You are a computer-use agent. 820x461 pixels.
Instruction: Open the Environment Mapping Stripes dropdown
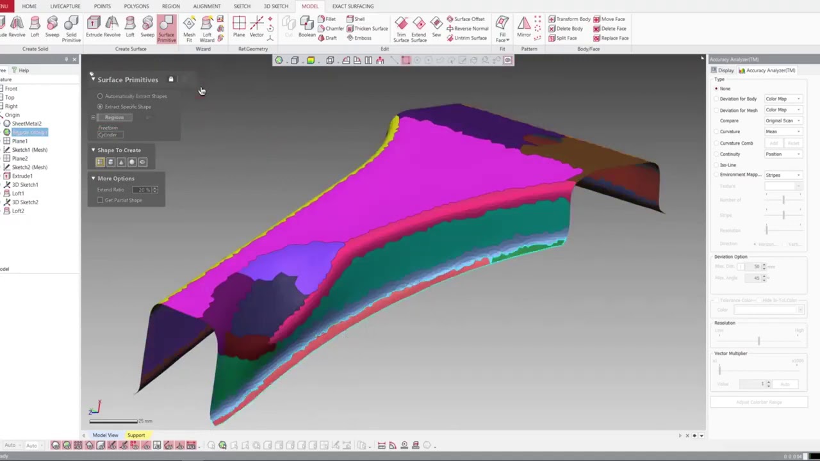click(x=783, y=175)
